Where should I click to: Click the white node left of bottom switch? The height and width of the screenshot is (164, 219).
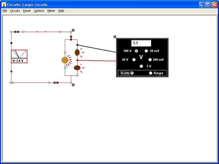tap(49, 83)
